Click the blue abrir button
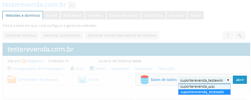This screenshot has height=100, width=251. (240, 80)
